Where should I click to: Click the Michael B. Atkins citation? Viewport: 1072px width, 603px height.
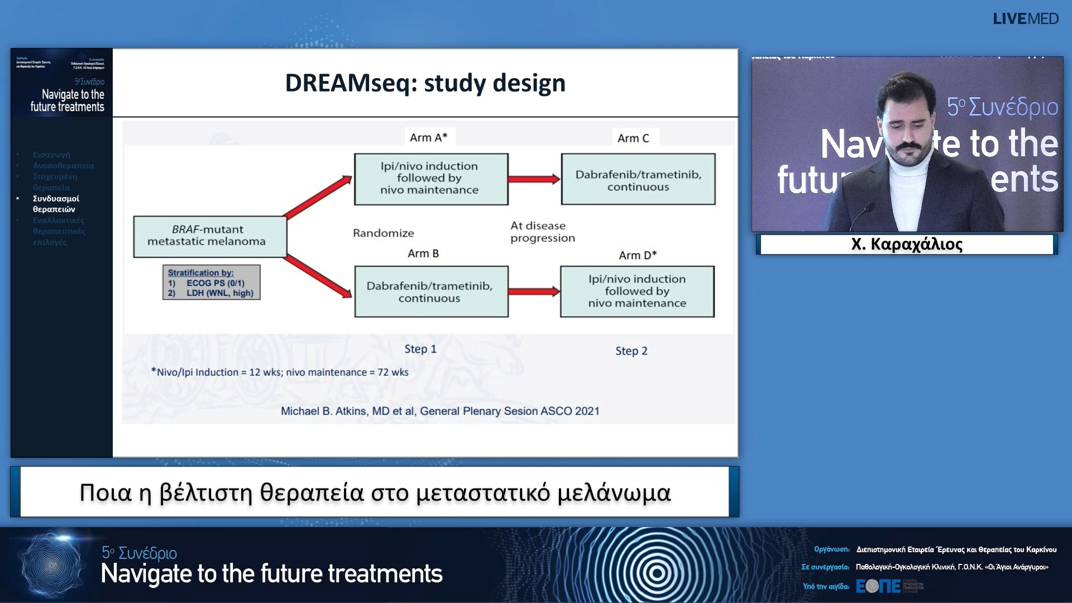[439, 411]
